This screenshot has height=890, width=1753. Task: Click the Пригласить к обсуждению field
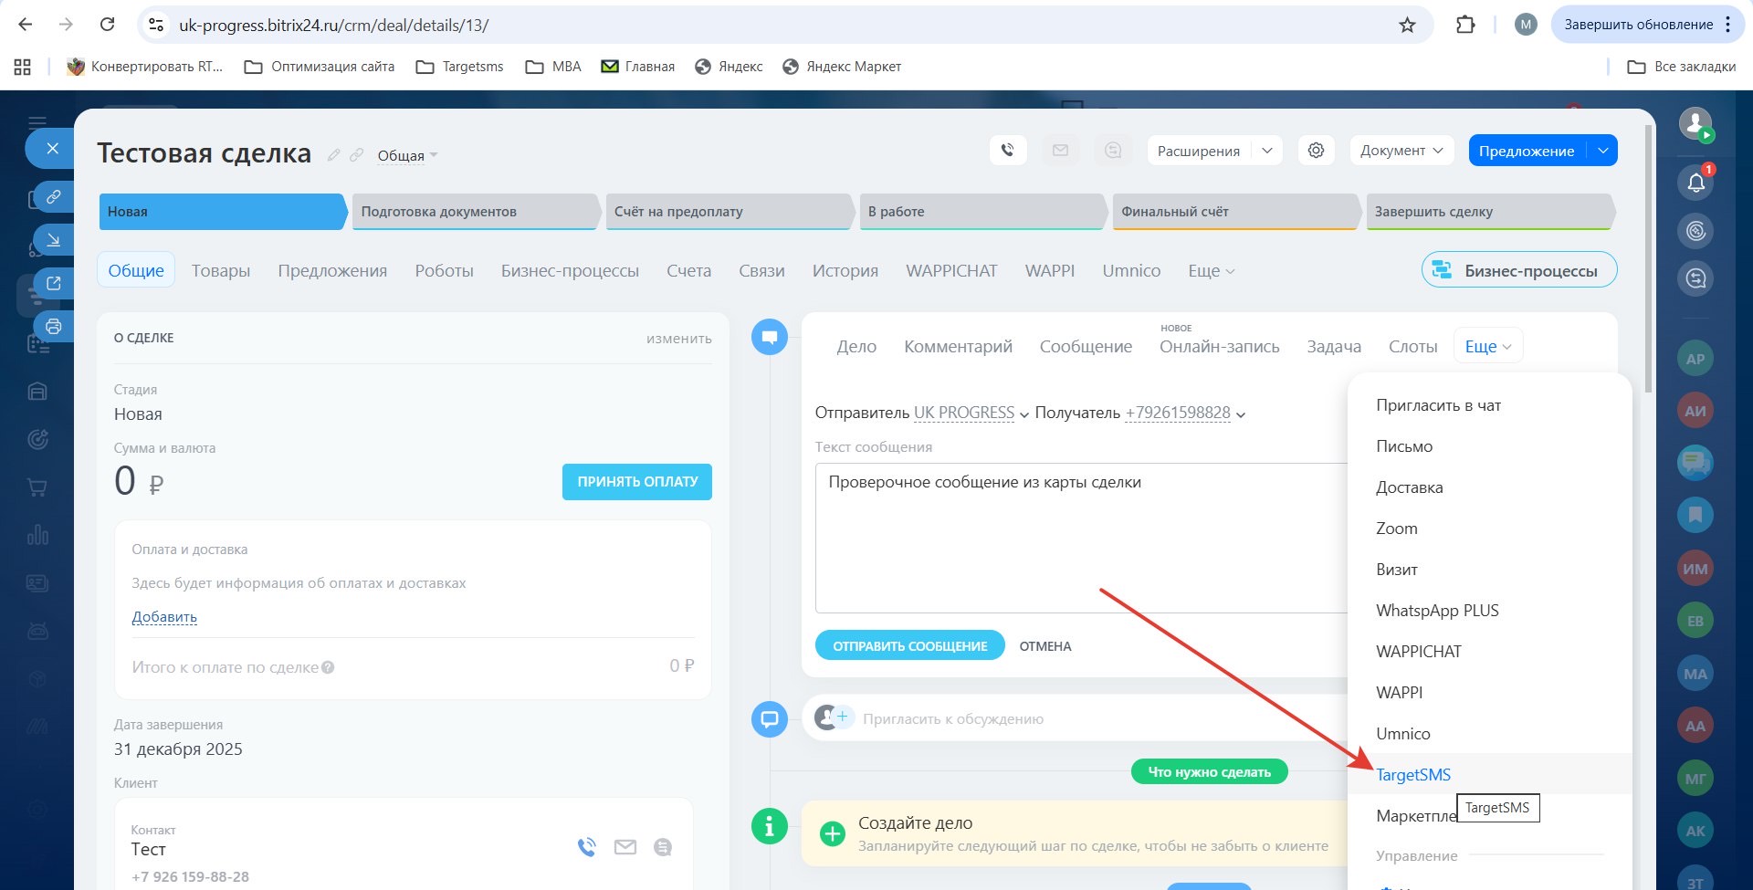[x=952, y=718]
